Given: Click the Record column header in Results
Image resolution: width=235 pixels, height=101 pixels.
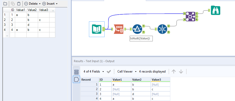Looking at the screenshot, I should pos(89,80).
